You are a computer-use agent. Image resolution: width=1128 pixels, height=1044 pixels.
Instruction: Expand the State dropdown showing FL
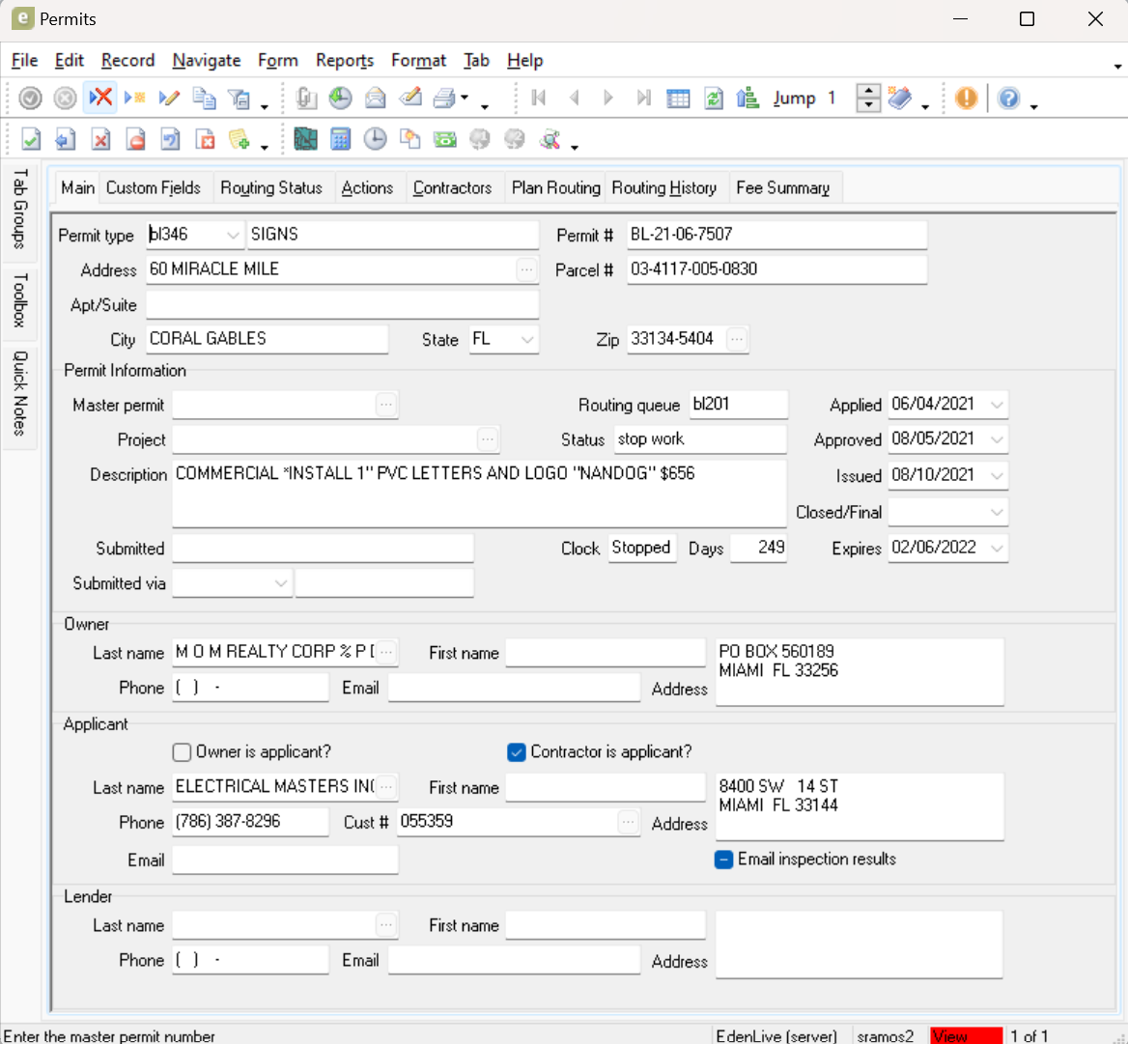(526, 339)
